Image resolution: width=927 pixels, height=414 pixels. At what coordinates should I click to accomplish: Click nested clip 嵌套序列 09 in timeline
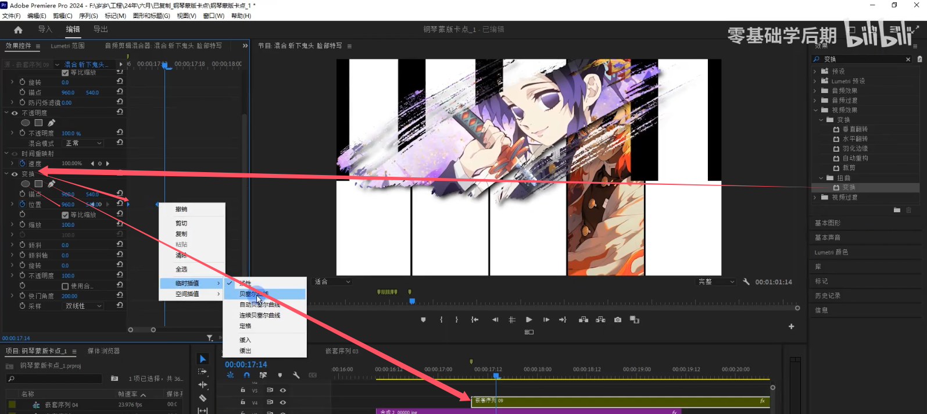620,401
